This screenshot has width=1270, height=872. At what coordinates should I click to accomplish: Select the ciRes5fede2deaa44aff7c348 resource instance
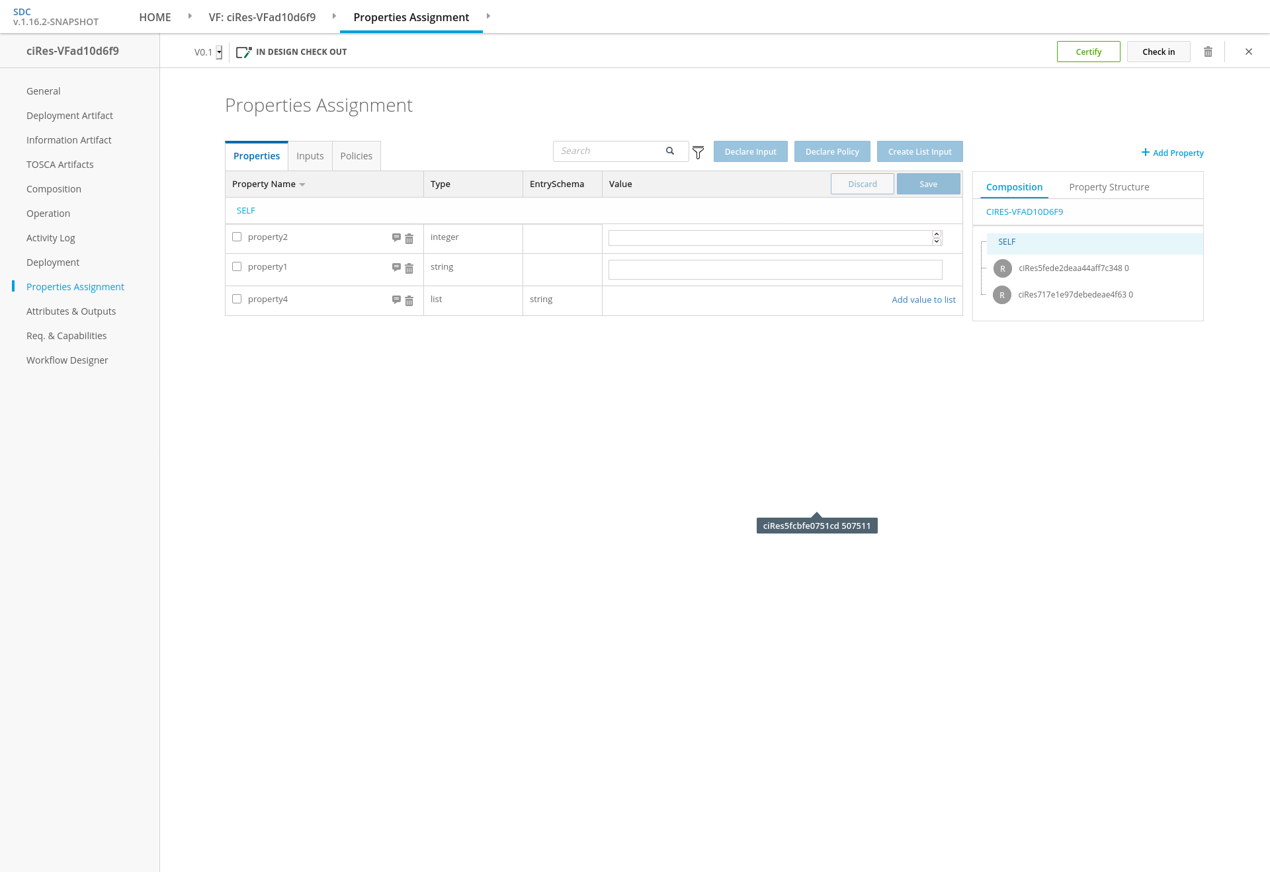1074,268
